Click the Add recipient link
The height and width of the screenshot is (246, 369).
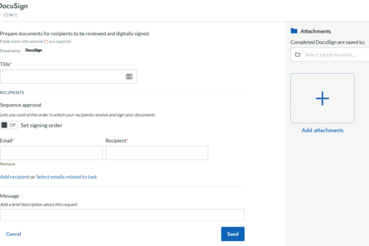point(15,177)
